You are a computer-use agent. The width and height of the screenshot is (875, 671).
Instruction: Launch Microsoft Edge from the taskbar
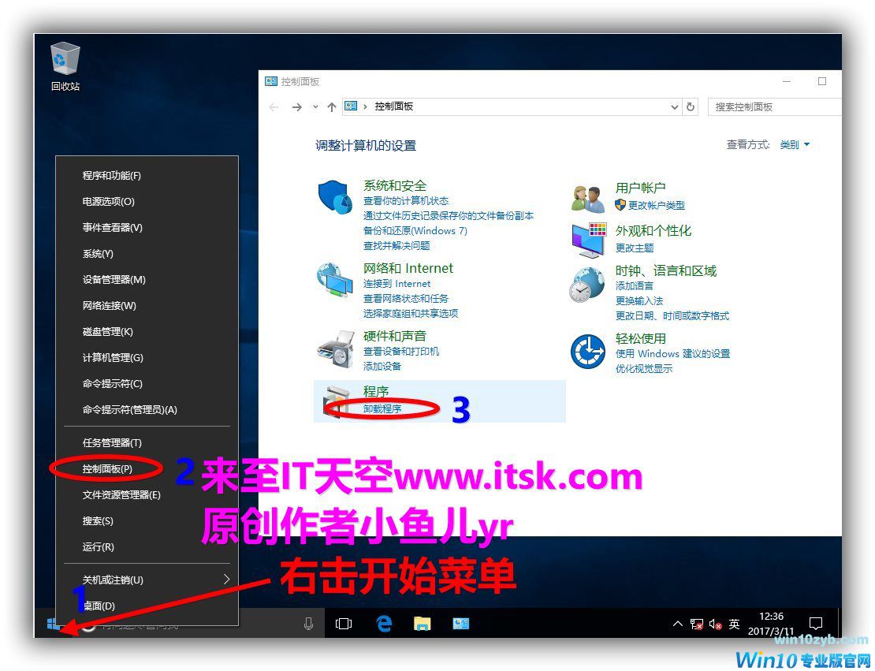pos(384,624)
